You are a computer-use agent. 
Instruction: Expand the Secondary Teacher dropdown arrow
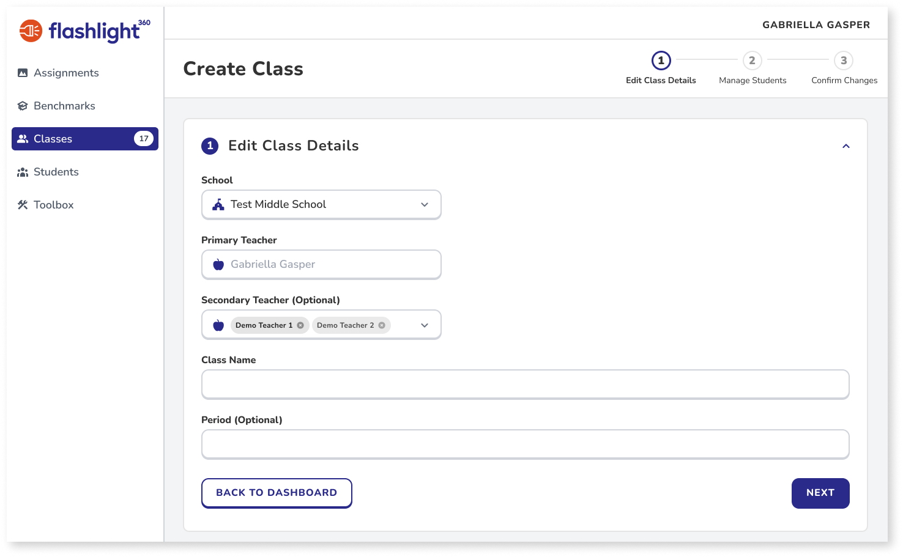[425, 325]
